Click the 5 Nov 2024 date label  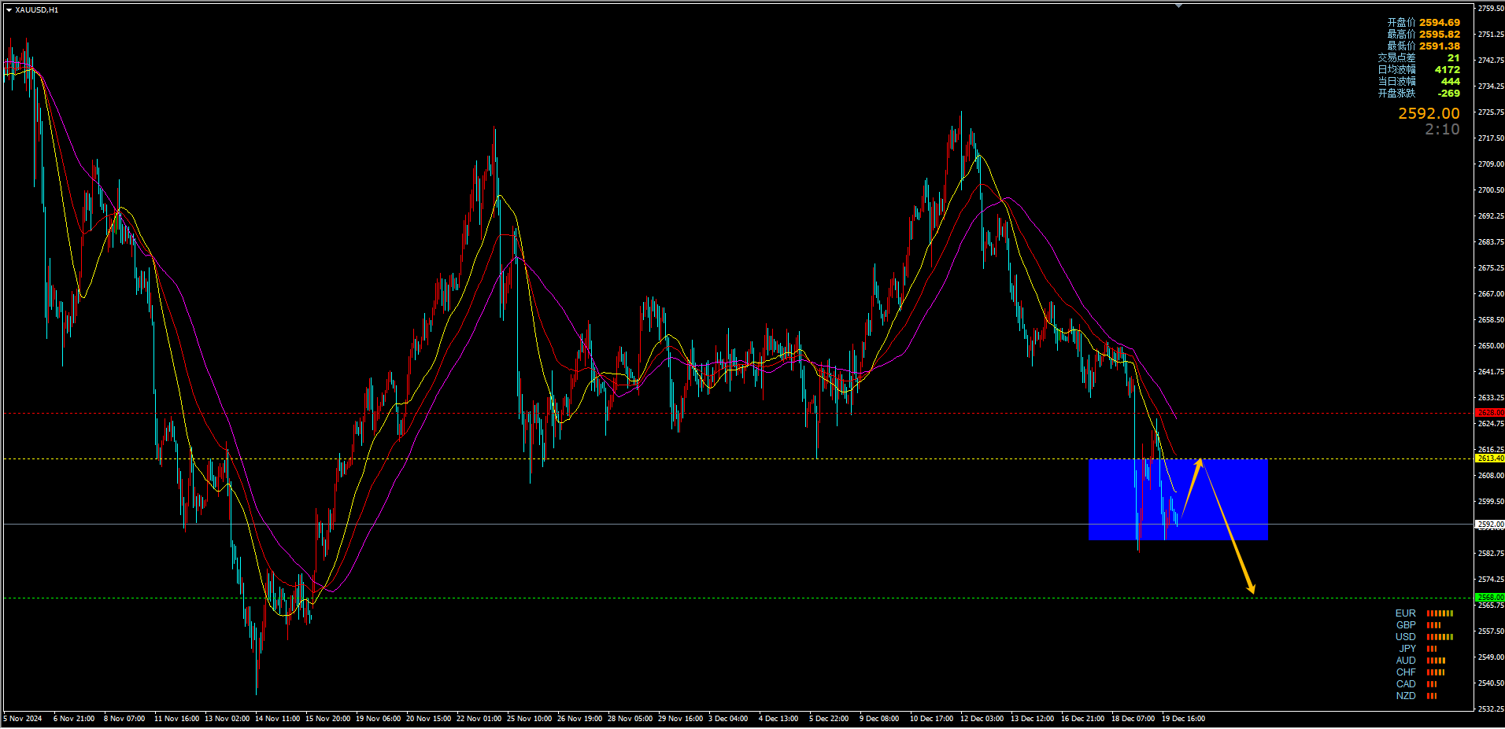23,719
